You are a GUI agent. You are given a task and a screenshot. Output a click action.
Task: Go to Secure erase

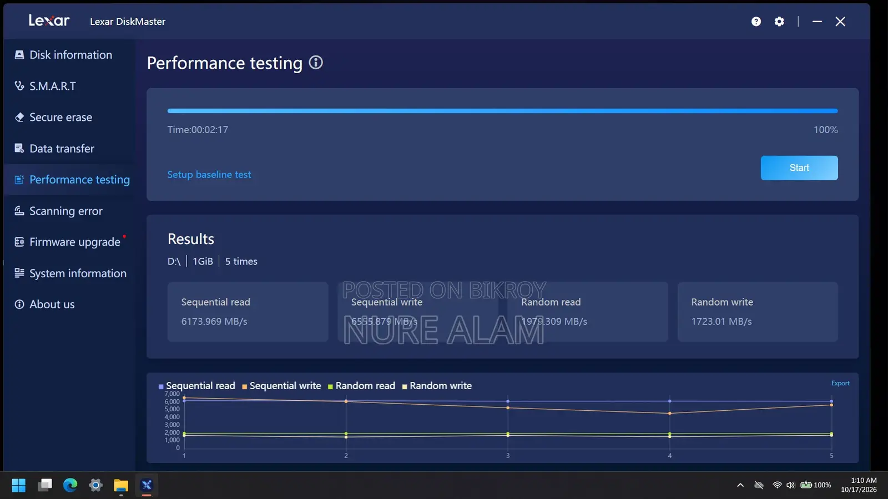point(69,117)
